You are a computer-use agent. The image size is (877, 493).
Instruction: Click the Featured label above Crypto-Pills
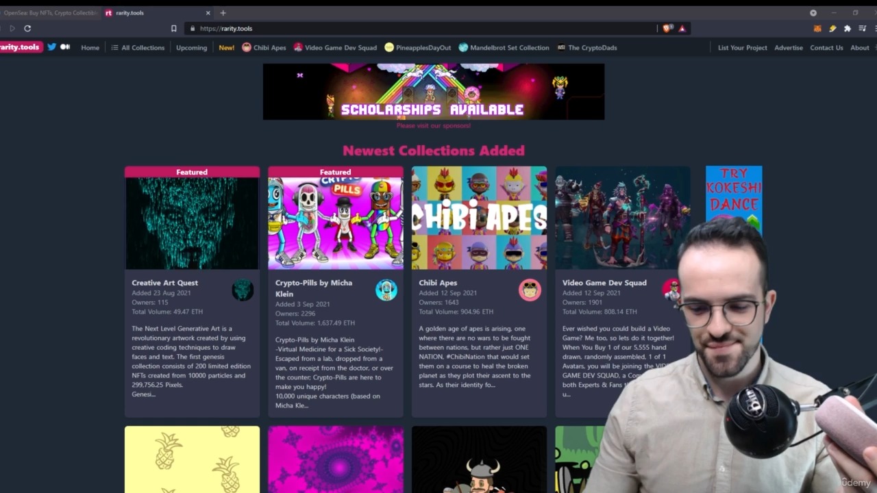point(336,172)
